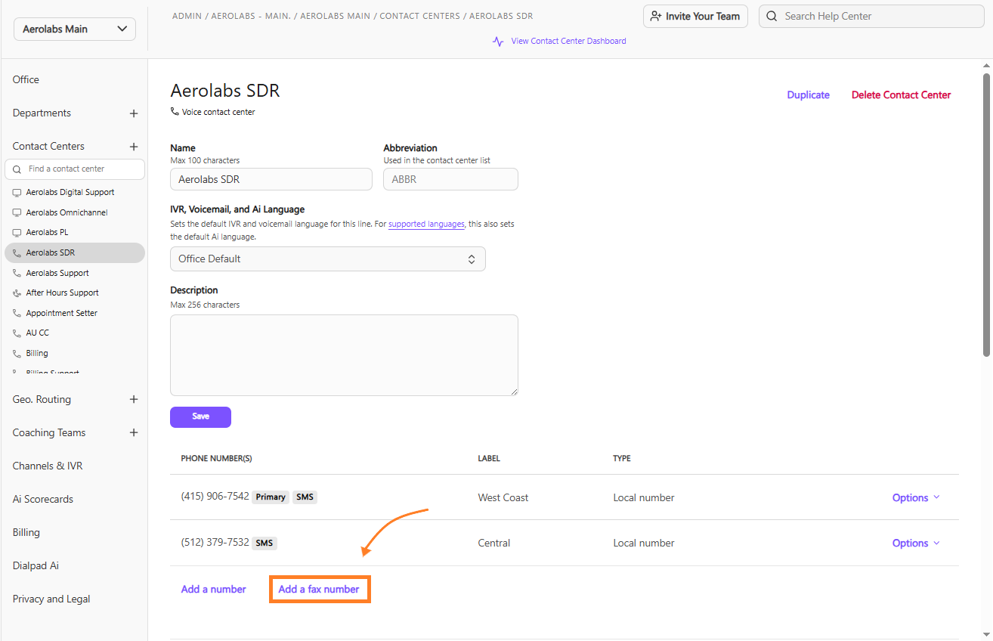The image size is (993, 641).
Task: Add a Geo. Routing entry with plus
Action: click(134, 399)
